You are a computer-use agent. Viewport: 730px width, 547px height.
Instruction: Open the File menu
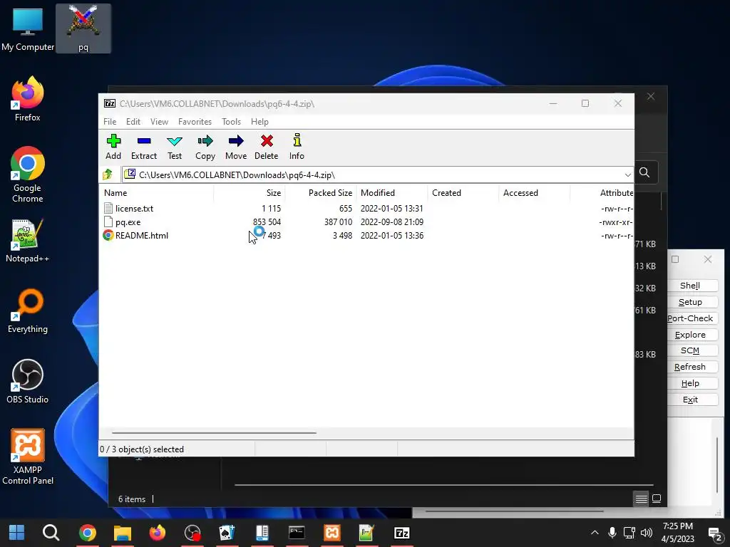[110, 121]
